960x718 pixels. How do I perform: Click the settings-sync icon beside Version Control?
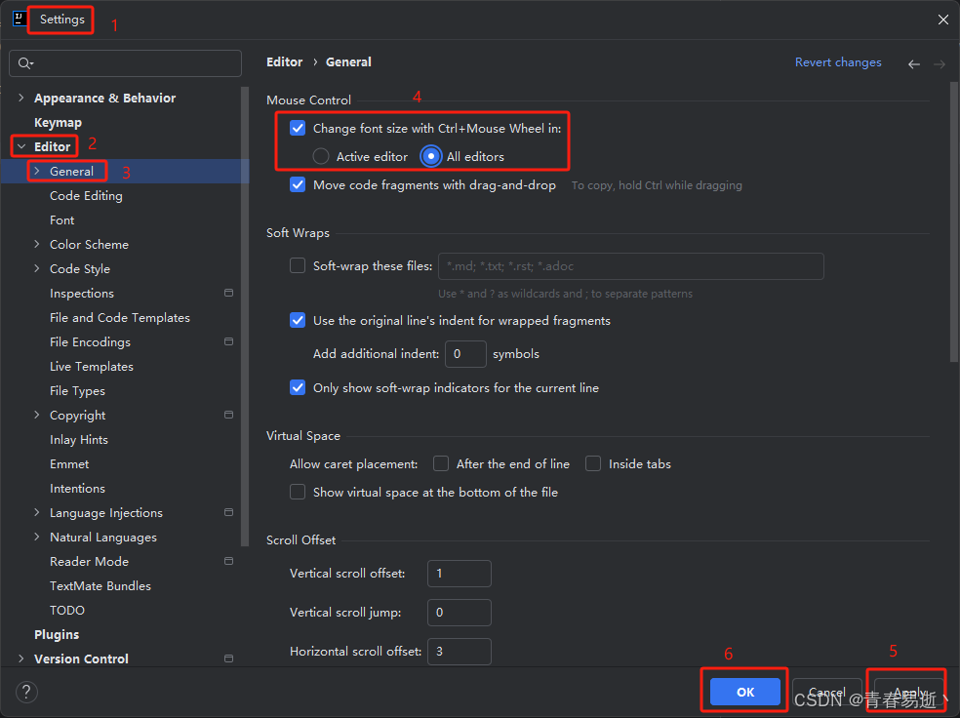(228, 658)
